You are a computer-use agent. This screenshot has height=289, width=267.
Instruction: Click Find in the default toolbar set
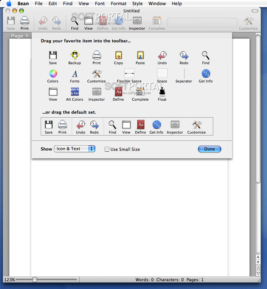[112, 127]
